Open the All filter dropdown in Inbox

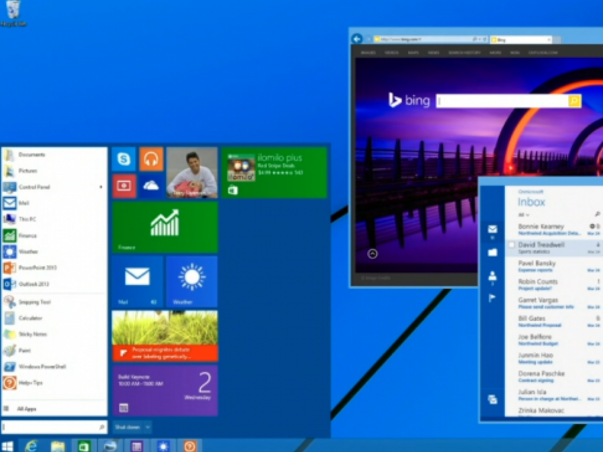pos(523,214)
